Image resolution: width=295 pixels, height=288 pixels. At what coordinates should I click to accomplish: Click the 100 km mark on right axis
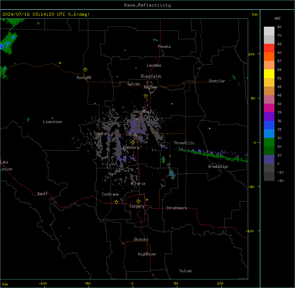click(251, 54)
